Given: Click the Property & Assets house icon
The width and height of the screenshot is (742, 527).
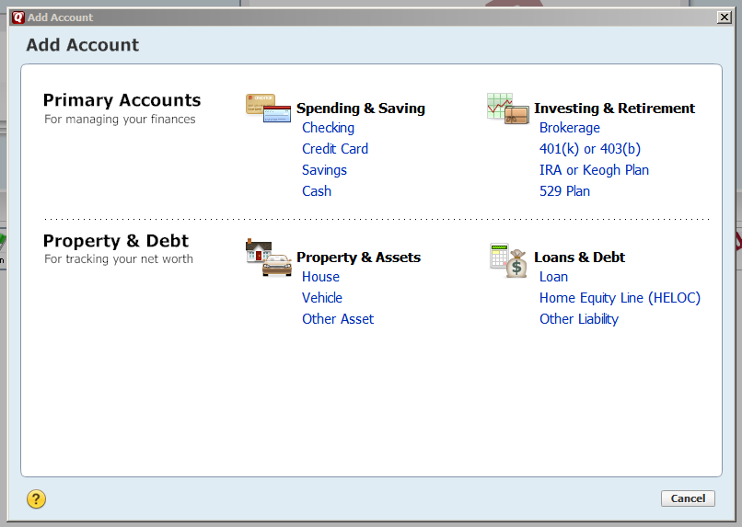Looking at the screenshot, I should click(x=268, y=258).
